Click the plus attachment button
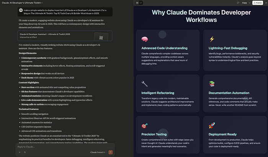 (20, 152)
